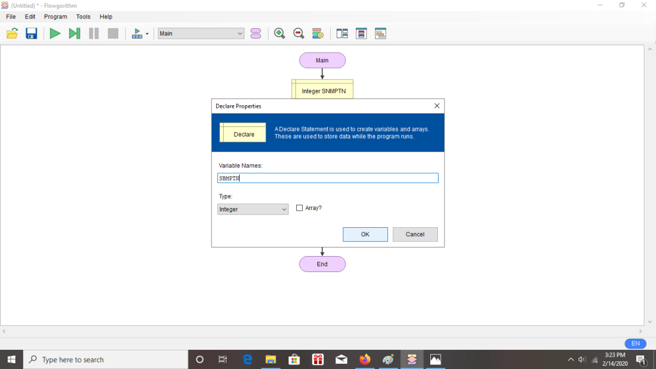Click the Step forward icon
The image size is (656, 369).
pos(74,33)
